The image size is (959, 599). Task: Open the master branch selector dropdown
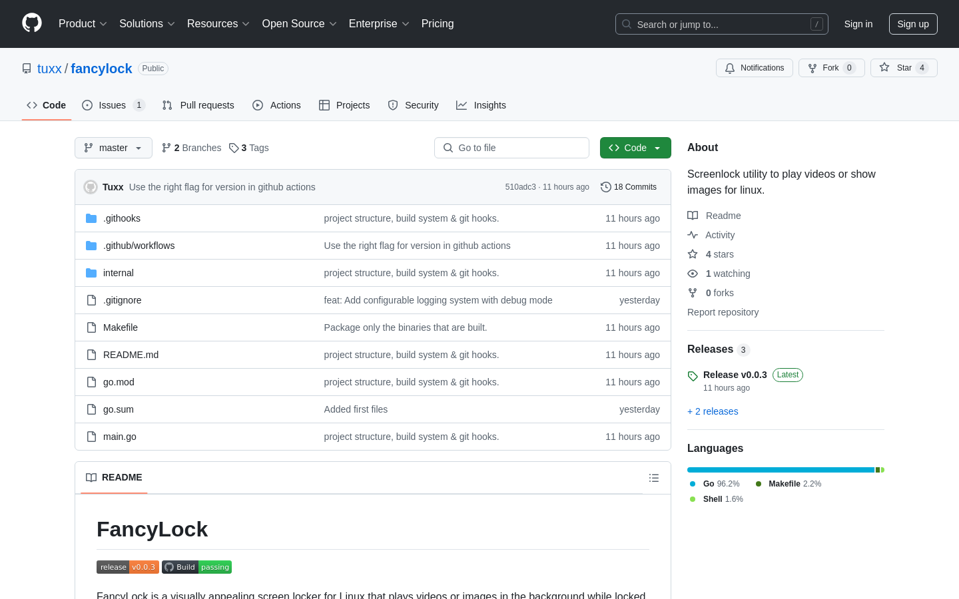(x=113, y=148)
